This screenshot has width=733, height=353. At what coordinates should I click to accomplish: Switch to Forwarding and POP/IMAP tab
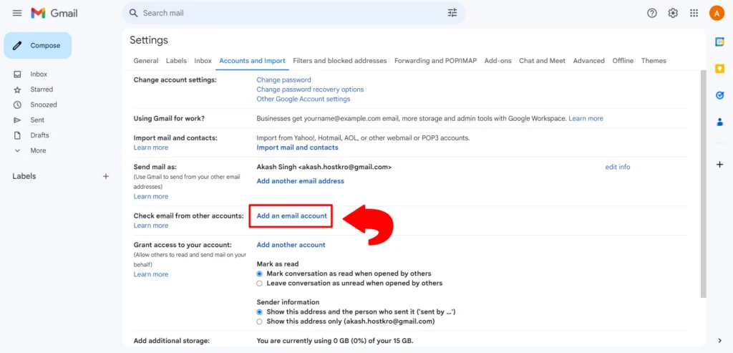coord(436,61)
